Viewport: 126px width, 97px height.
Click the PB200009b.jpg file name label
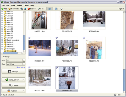click(94, 31)
